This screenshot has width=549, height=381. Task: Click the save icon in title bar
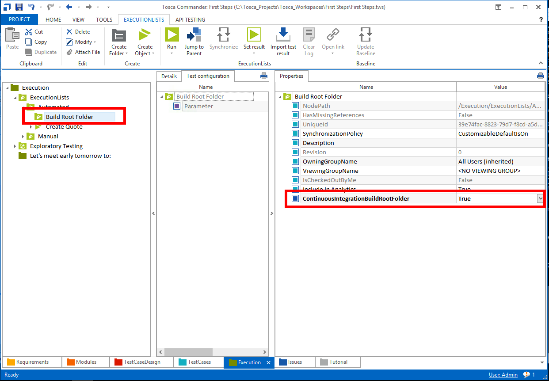coord(19,7)
